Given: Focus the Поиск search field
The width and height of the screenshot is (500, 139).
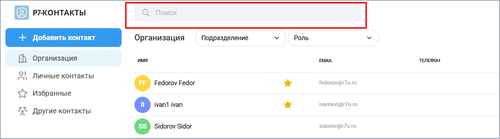Looking at the screenshot, I should tap(248, 13).
